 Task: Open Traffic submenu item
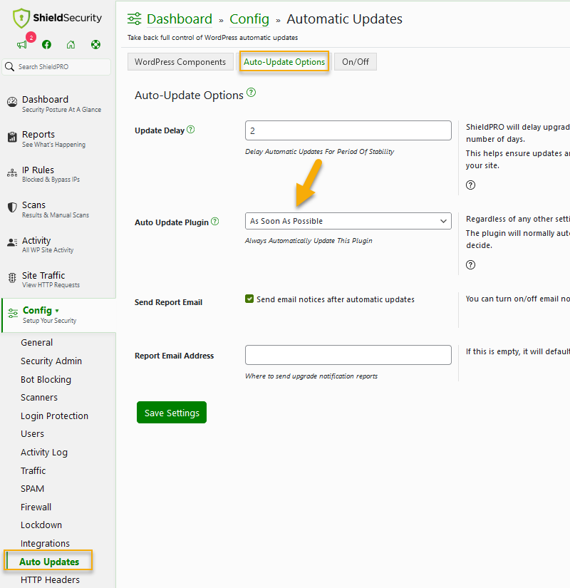pos(33,470)
